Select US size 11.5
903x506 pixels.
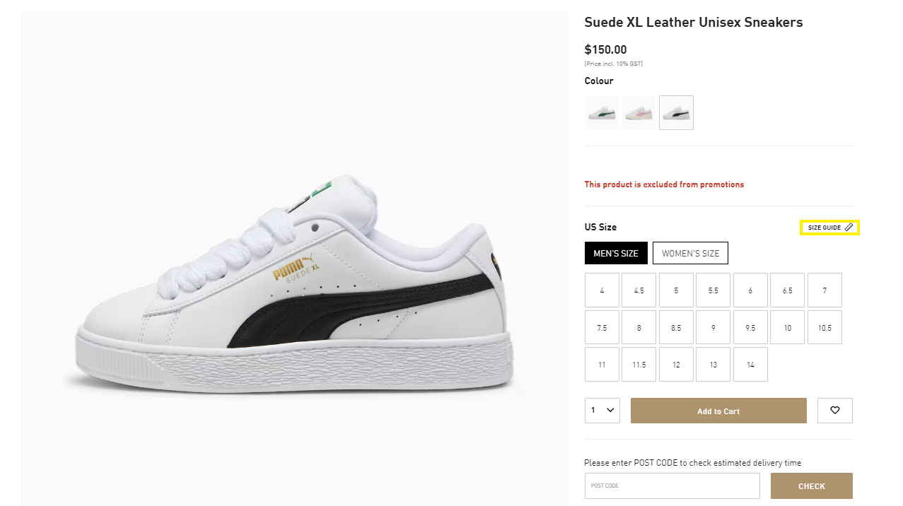639,364
